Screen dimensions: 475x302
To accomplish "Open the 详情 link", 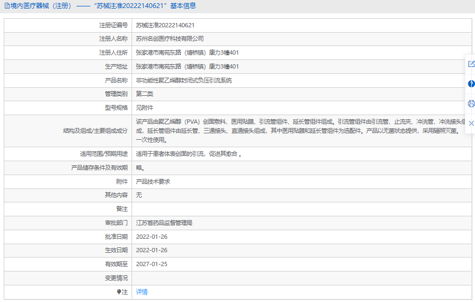I will (x=142, y=292).
